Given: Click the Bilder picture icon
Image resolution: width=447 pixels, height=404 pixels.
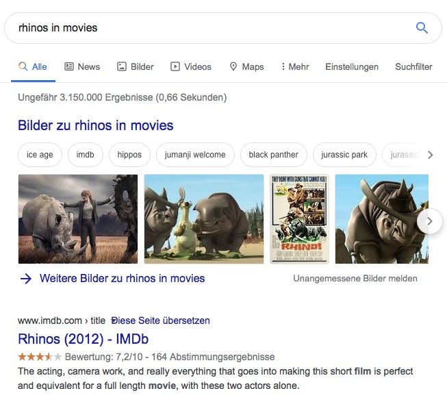Looking at the screenshot, I should tap(122, 66).
